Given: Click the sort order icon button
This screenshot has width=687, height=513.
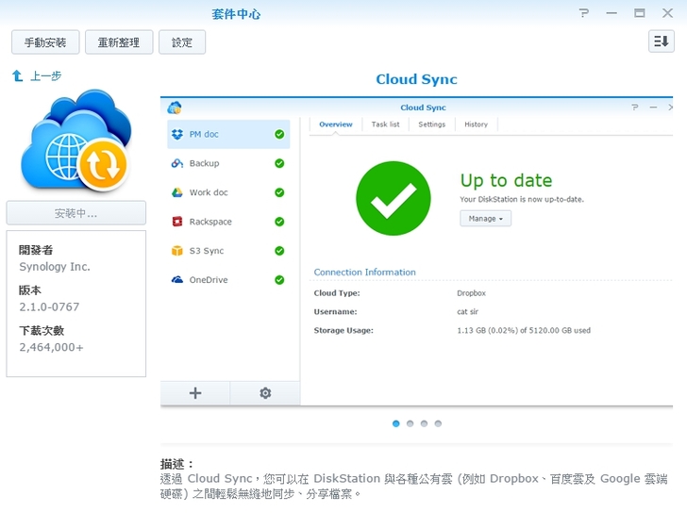Looking at the screenshot, I should (x=662, y=41).
